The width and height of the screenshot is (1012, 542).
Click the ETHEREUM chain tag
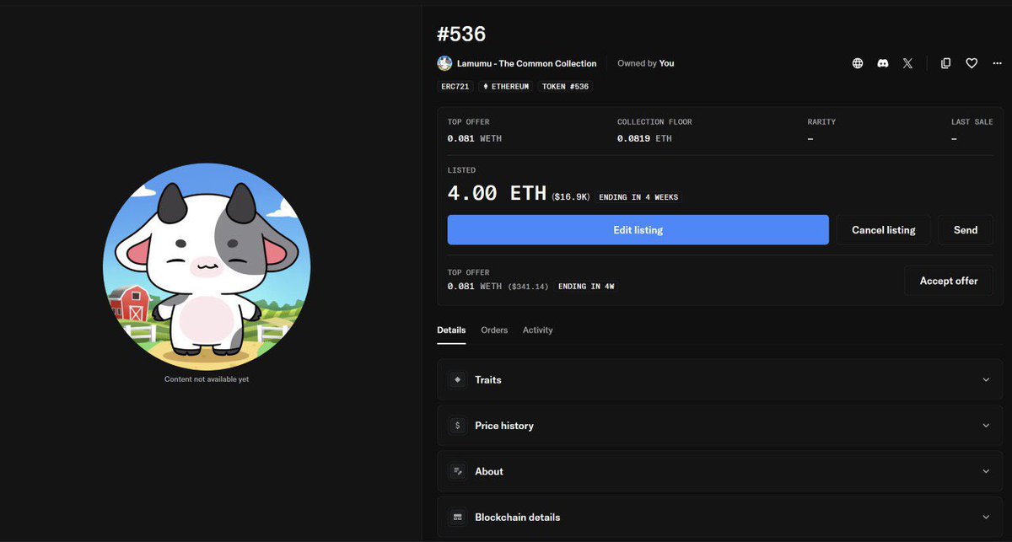506,87
